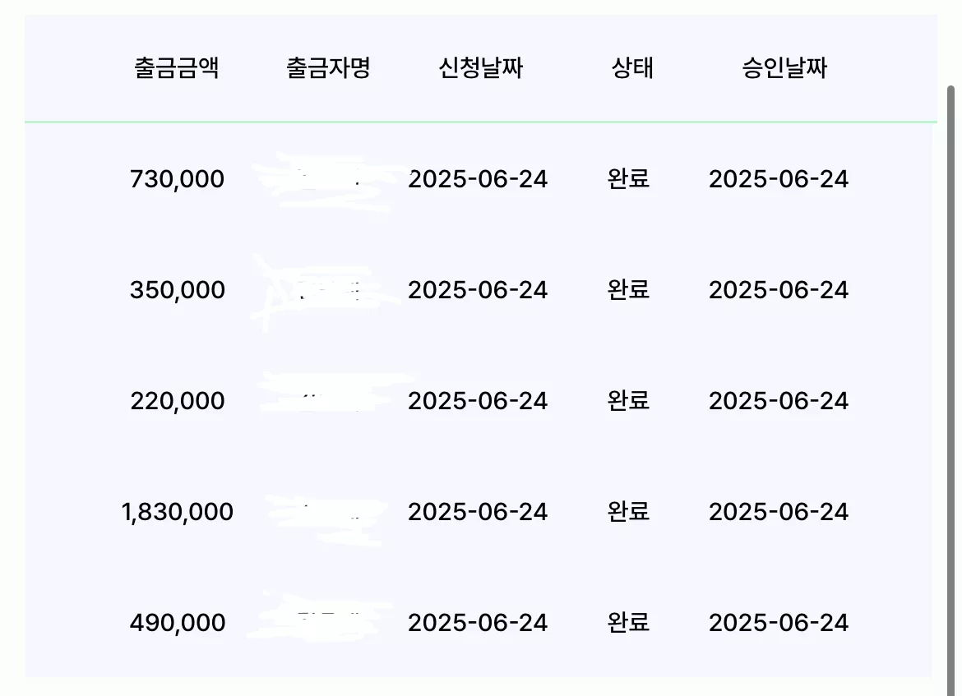
Task: Click the approval date in 730,000 row
Action: [779, 179]
